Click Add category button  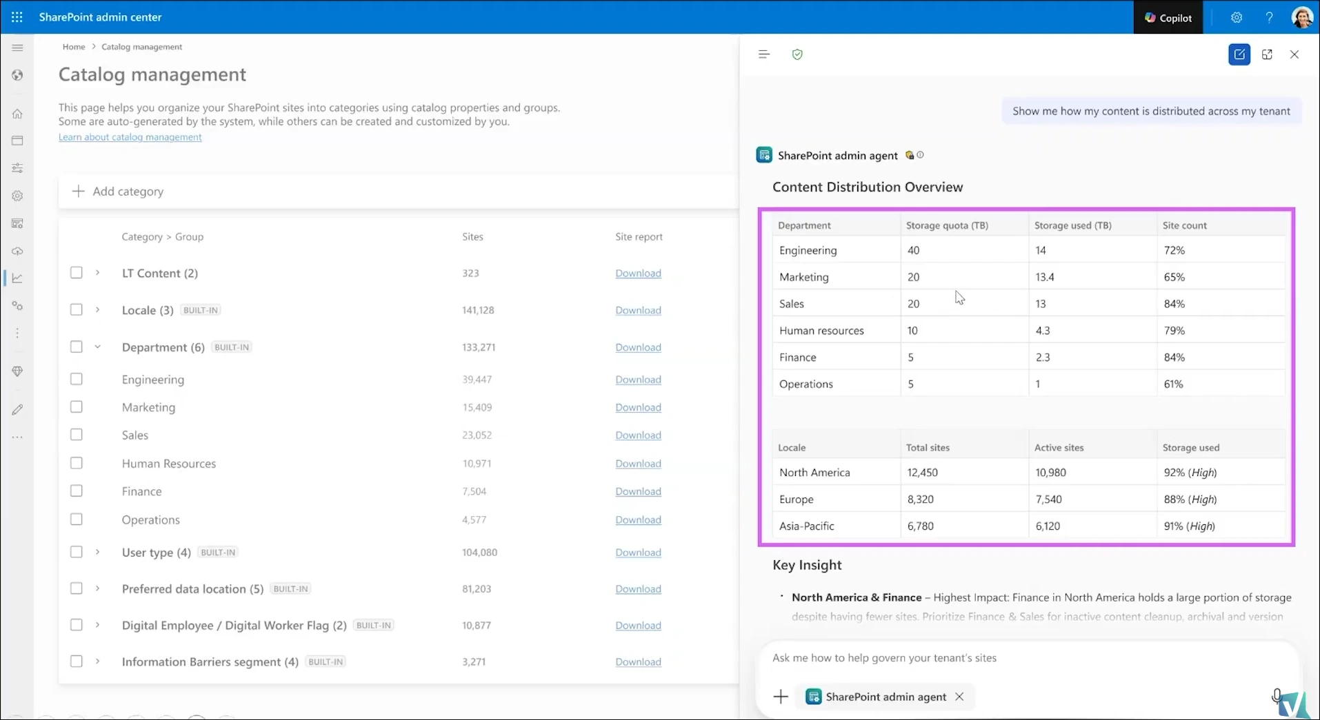[118, 192]
